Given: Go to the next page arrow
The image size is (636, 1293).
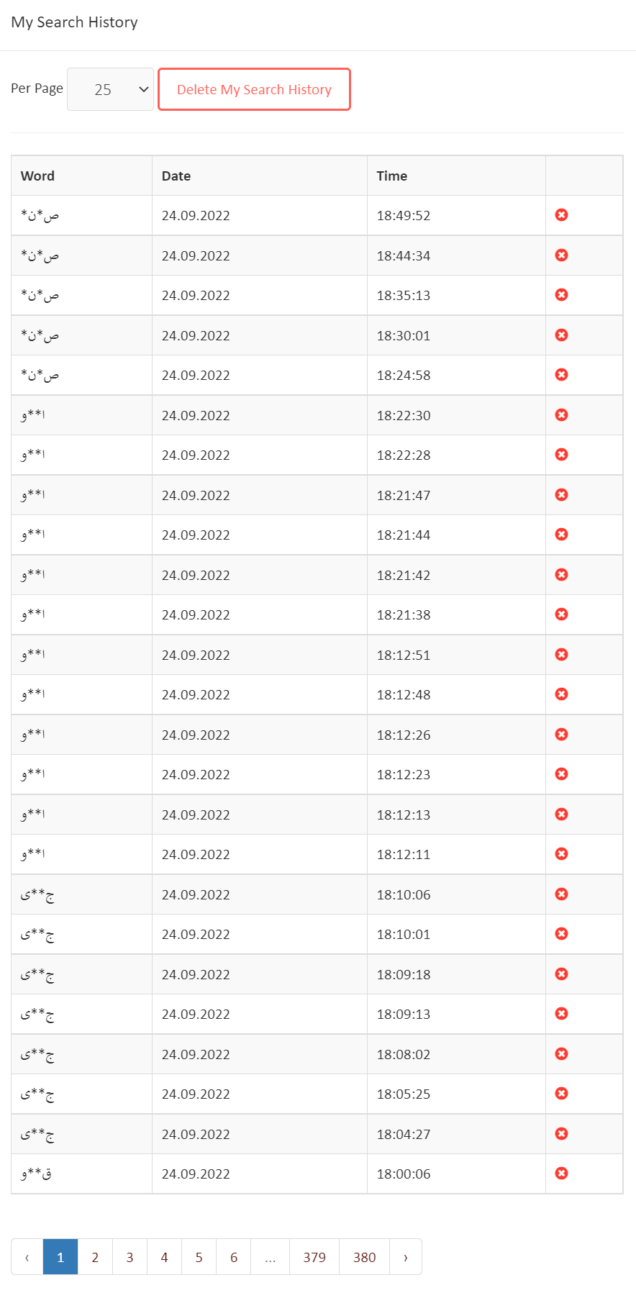Looking at the screenshot, I should (406, 1257).
